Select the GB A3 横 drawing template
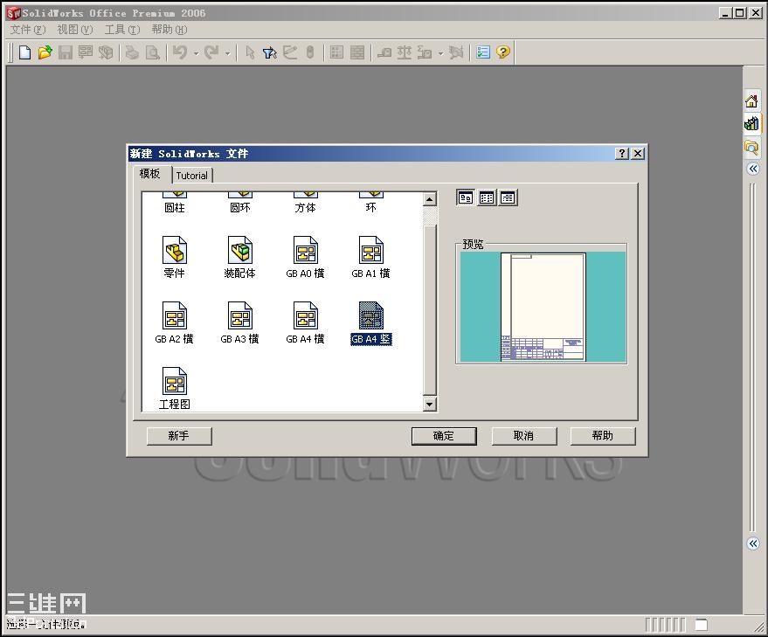This screenshot has width=768, height=637. click(240, 323)
